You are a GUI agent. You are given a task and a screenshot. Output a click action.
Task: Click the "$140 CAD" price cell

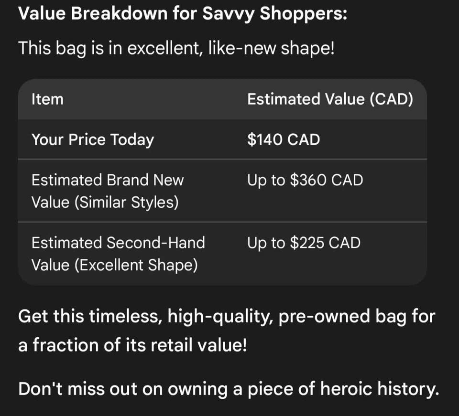(284, 139)
